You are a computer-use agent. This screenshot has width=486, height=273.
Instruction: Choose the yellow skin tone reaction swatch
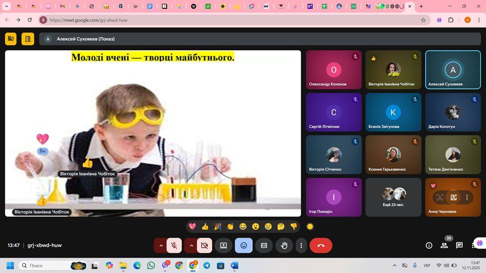(x=310, y=227)
